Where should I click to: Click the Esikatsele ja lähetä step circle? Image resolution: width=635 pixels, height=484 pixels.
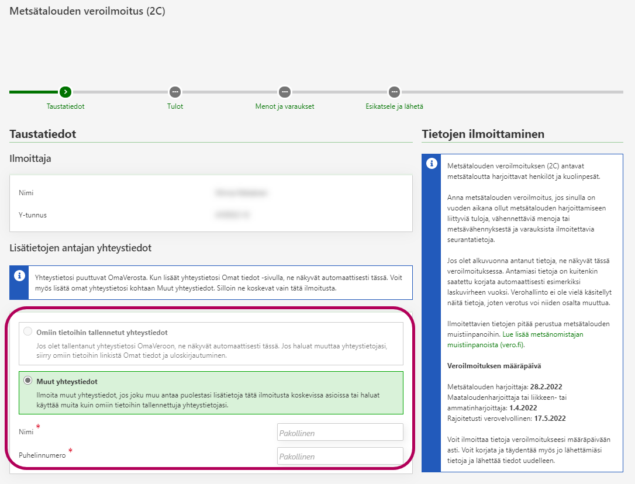(x=394, y=92)
